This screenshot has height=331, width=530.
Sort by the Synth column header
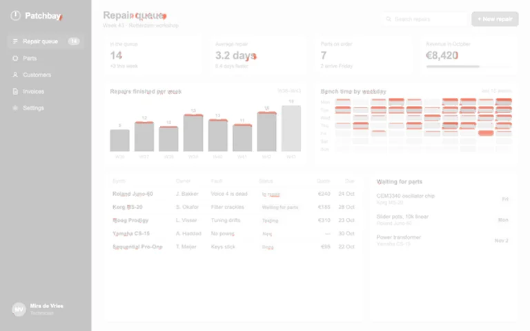(119, 181)
